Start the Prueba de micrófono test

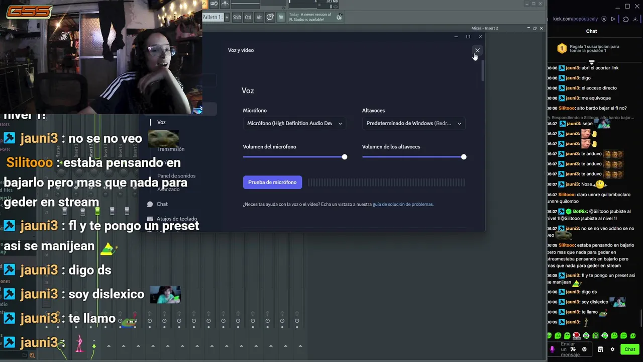(272, 182)
